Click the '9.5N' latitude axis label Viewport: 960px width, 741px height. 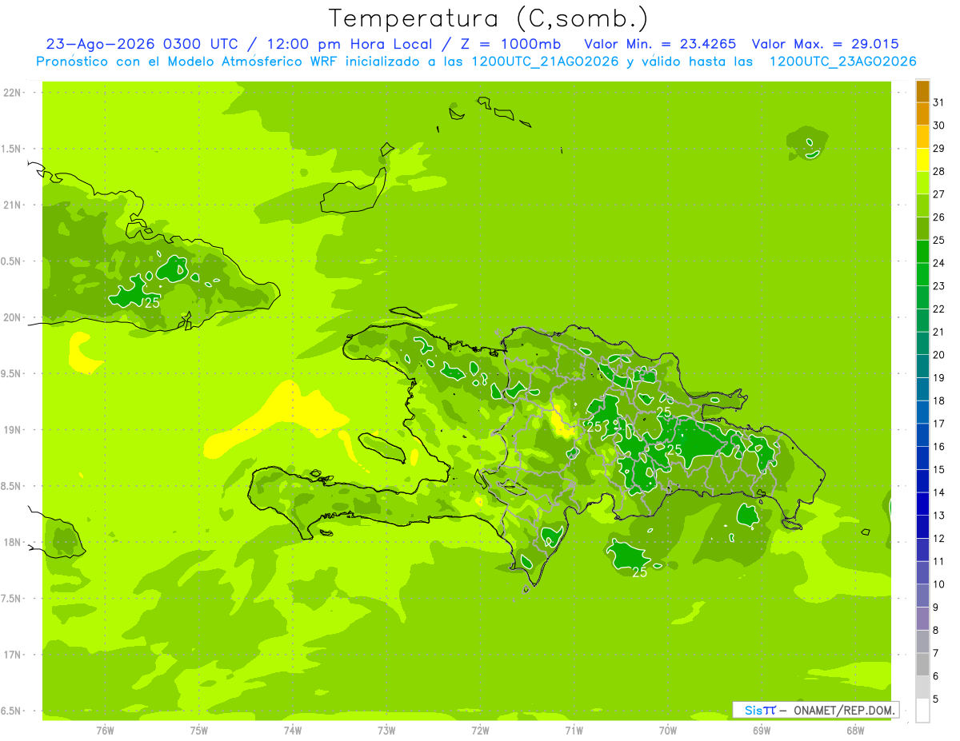12,374
